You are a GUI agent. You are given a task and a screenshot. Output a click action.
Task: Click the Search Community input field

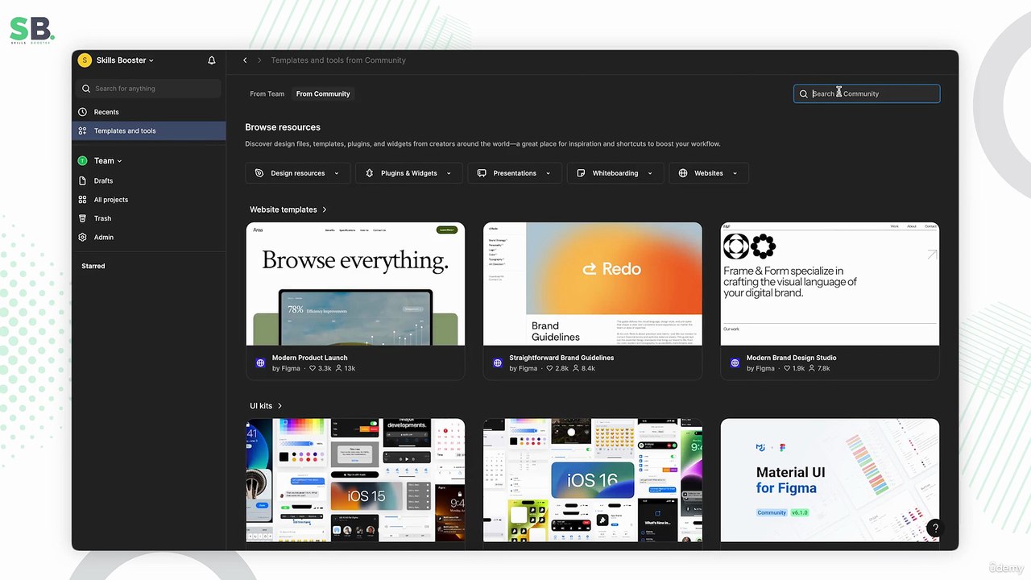tap(867, 94)
